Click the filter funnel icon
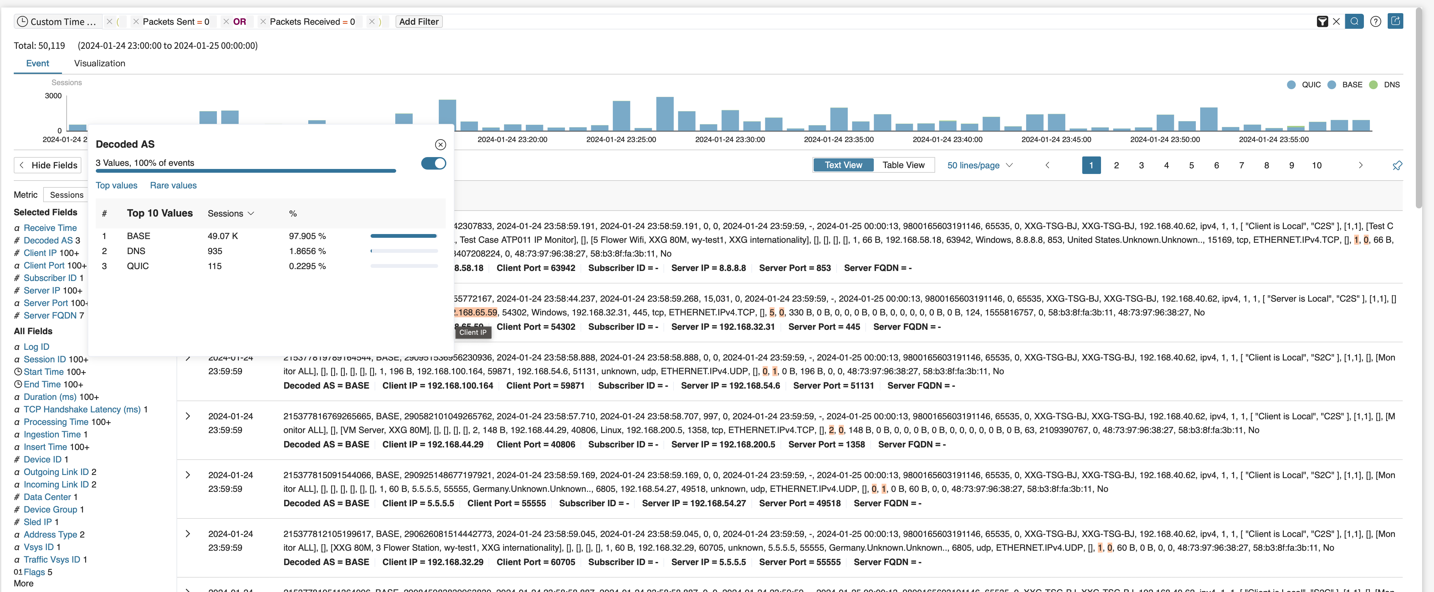 (x=1322, y=22)
